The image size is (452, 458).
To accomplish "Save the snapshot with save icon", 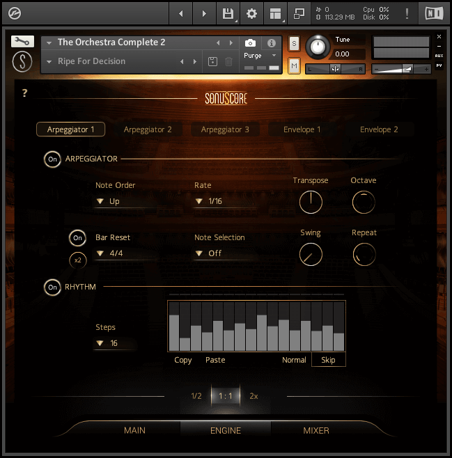I will coord(212,62).
